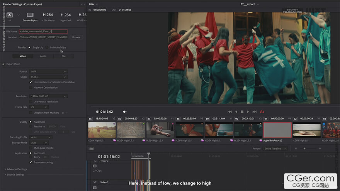Image resolution: width=340 pixels, height=191 pixels.
Task: Enable Chapters from Markers
Action: tap(31, 113)
